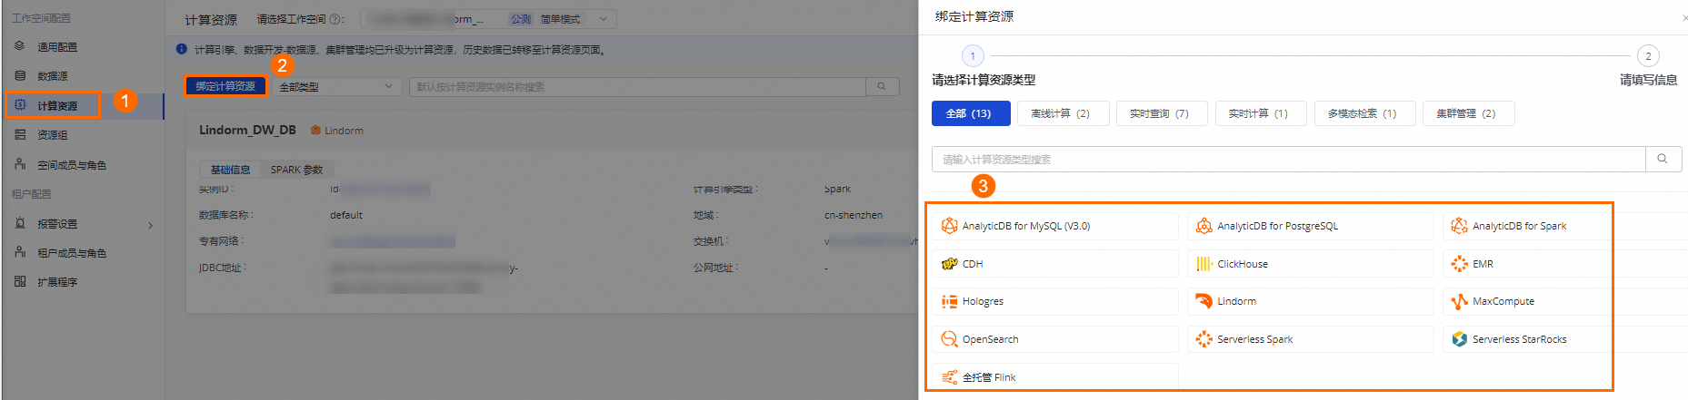Open 空间成员与角色 sidebar item
This screenshot has height=400, width=1688.
coord(72,165)
